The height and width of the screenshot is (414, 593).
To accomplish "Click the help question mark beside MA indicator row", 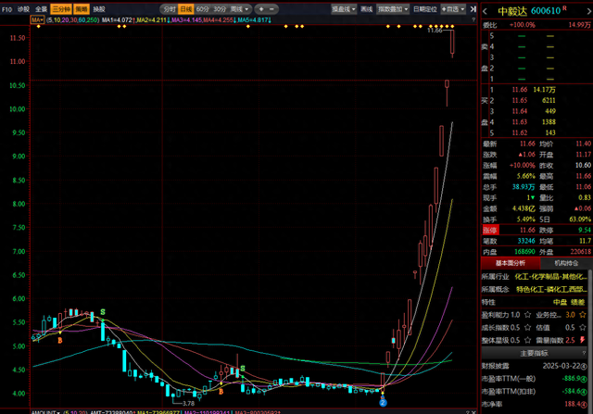I will [473, 19].
